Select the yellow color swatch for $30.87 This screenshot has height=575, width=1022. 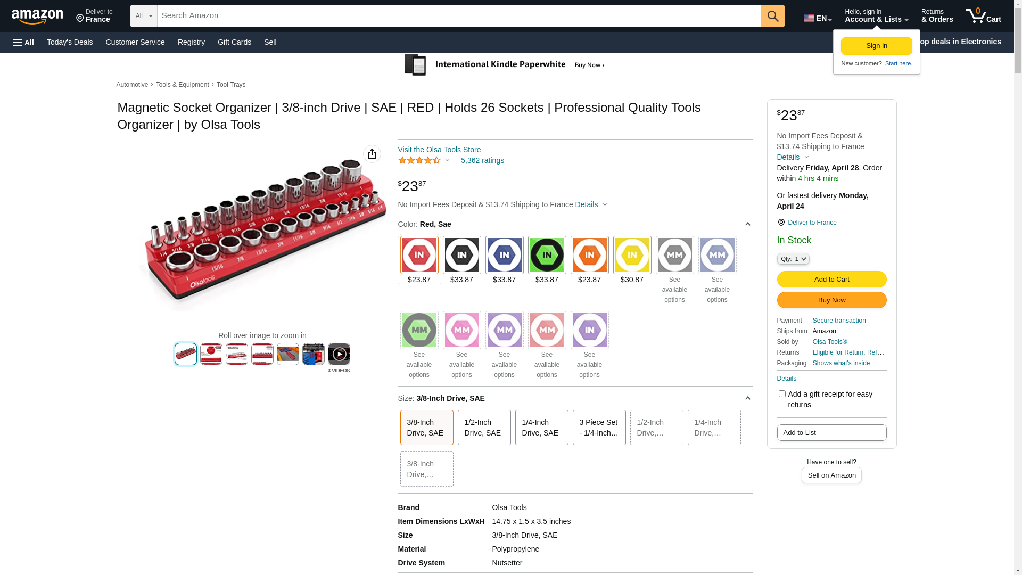point(632,256)
